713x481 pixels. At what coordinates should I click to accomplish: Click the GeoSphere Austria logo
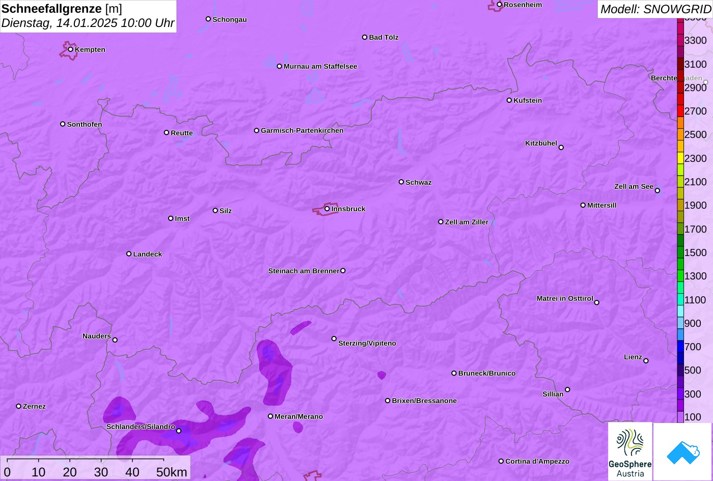point(630,451)
